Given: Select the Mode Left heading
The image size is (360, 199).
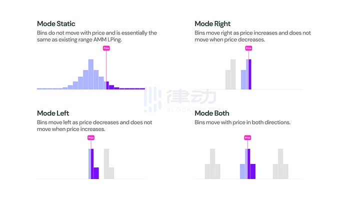Looking at the screenshot, I should (x=53, y=113).
